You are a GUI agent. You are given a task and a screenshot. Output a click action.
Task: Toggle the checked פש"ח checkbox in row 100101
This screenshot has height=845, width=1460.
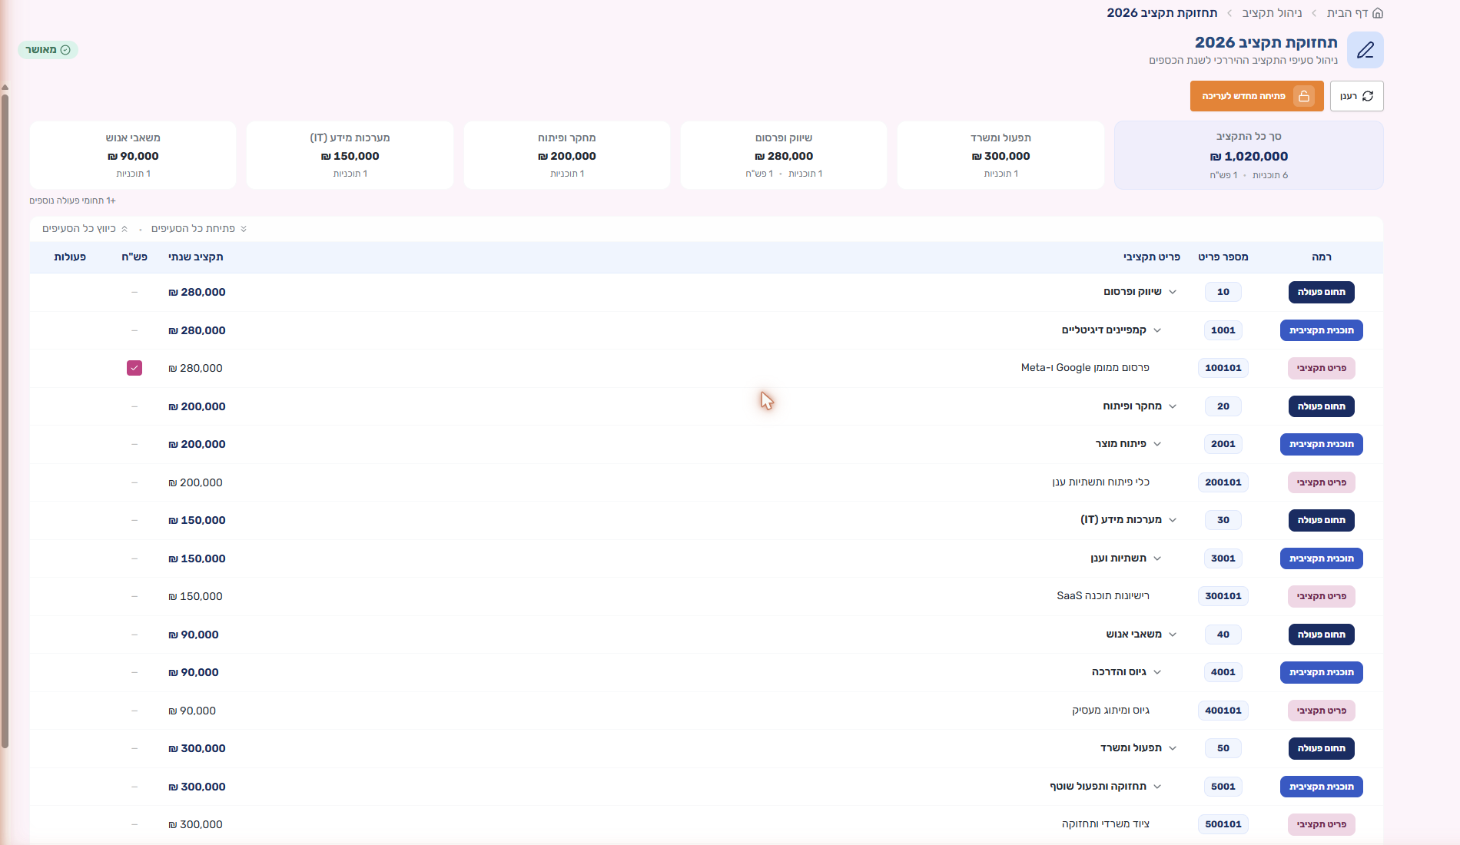tap(134, 368)
